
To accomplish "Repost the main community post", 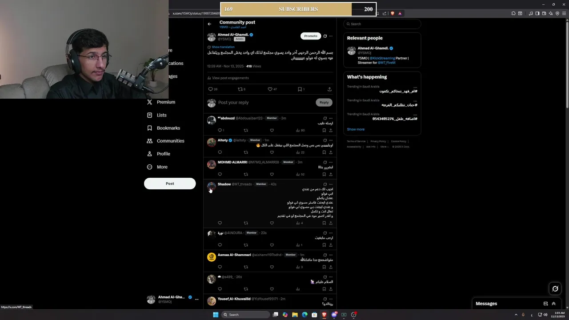I will (240, 89).
